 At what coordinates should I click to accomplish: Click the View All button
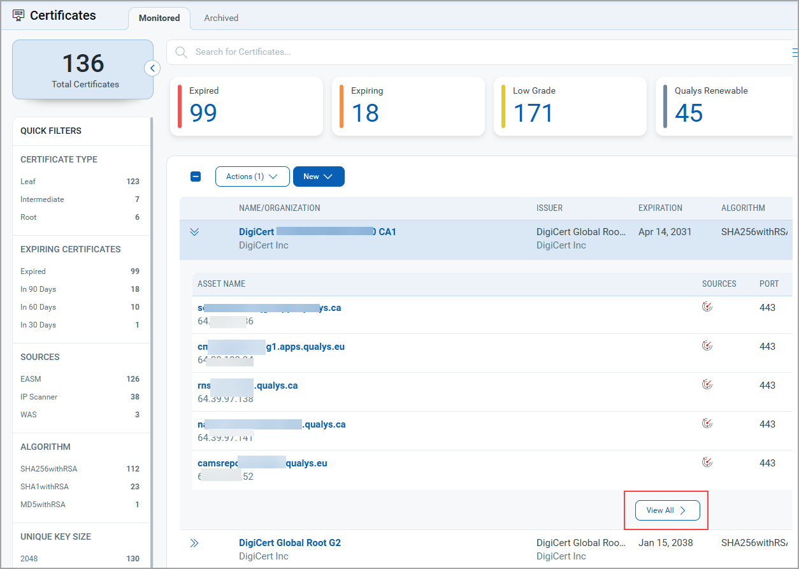click(x=667, y=510)
